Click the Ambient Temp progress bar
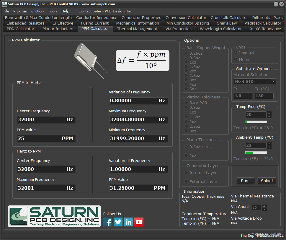Viewport: 286px width, 240px height. pos(256,153)
